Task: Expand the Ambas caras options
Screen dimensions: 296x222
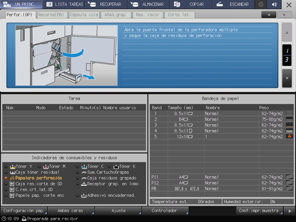Action: tap(71, 211)
